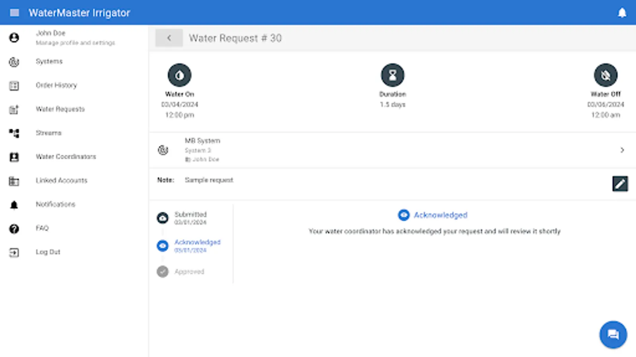Image resolution: width=636 pixels, height=357 pixels.
Task: Open the chat bubble button
Action: coord(613,334)
